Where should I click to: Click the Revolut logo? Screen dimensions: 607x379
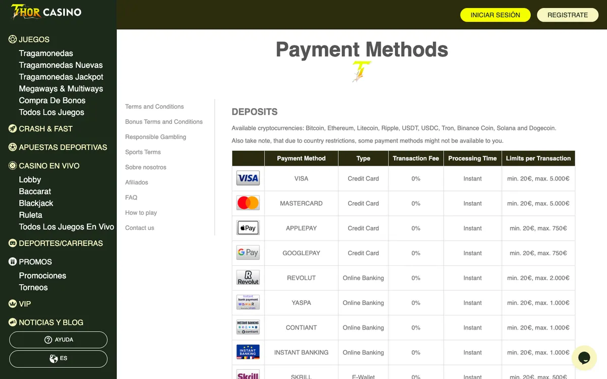(x=248, y=277)
